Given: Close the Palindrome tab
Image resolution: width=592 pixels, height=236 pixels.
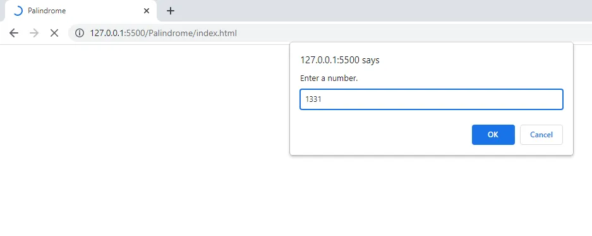Looking at the screenshot, I should [x=147, y=11].
